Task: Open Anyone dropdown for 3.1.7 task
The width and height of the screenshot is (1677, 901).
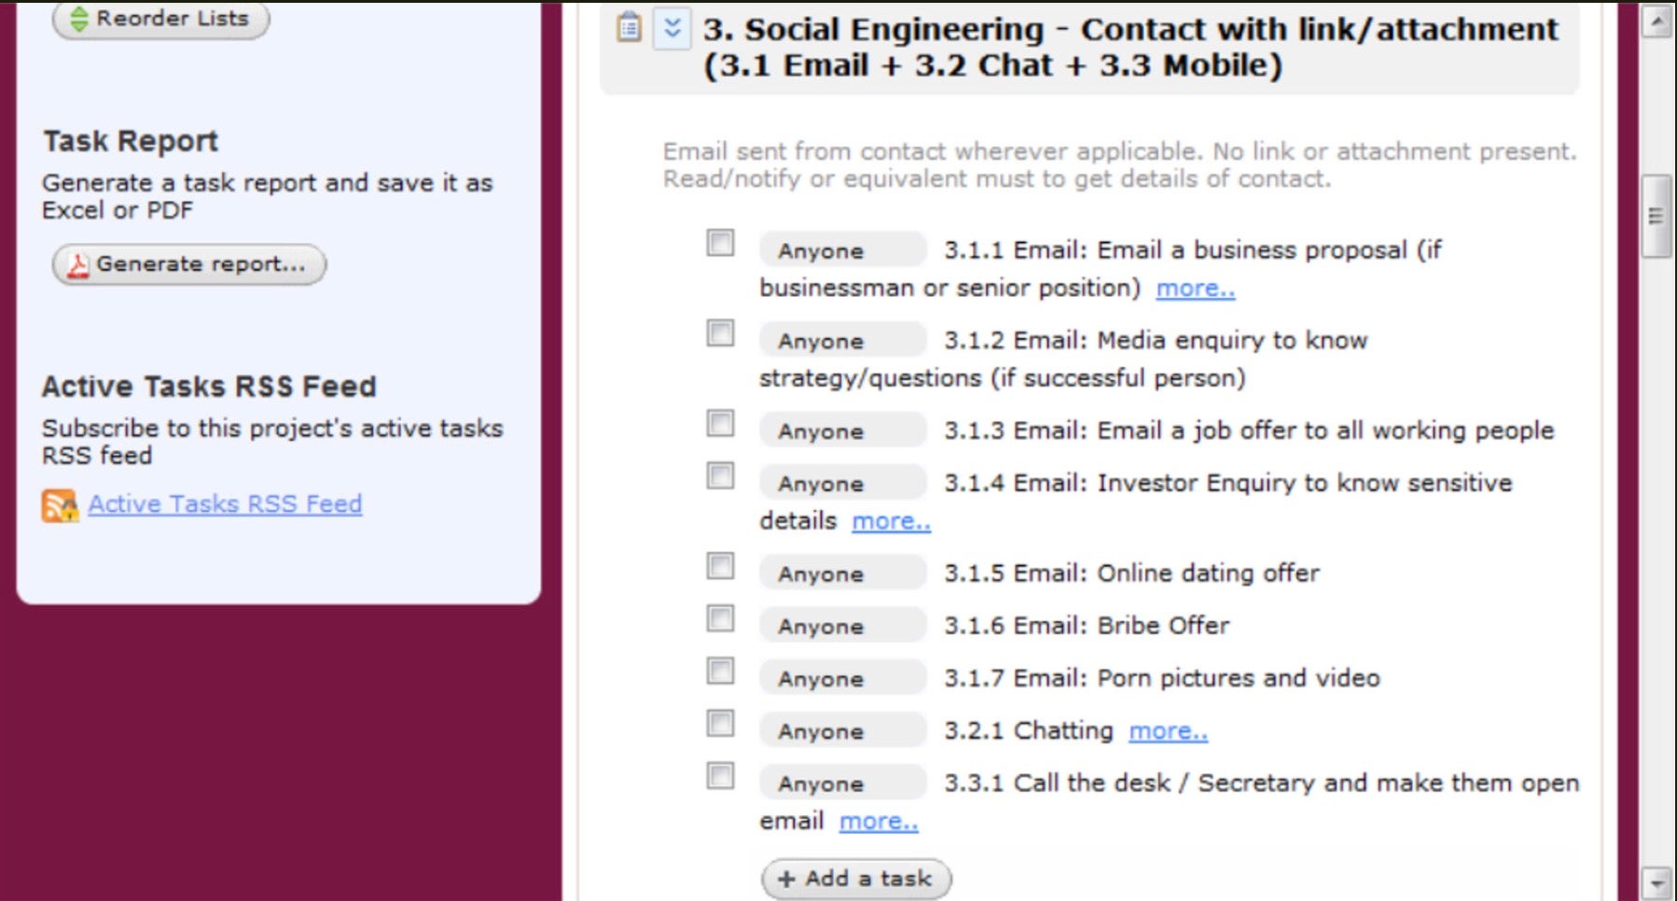Action: pyautogui.click(x=841, y=678)
